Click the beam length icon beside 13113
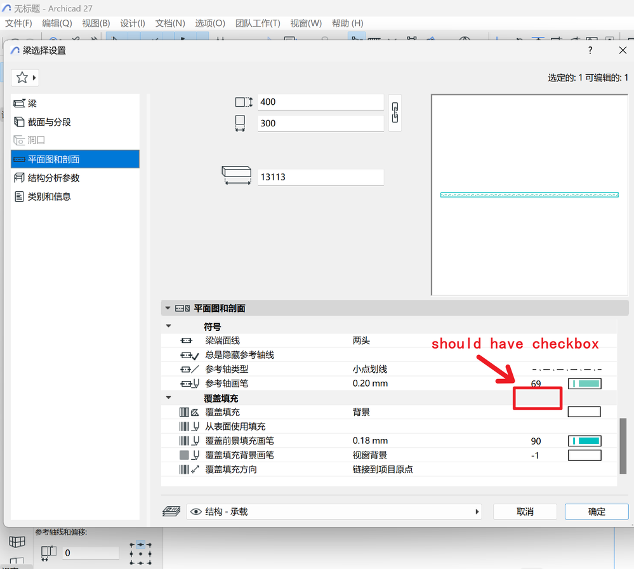The image size is (634, 569). pyautogui.click(x=237, y=176)
